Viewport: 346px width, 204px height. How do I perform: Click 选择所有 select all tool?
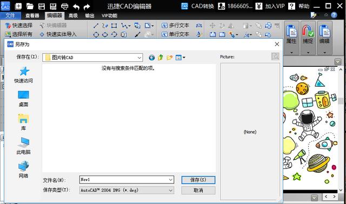coord(19,34)
